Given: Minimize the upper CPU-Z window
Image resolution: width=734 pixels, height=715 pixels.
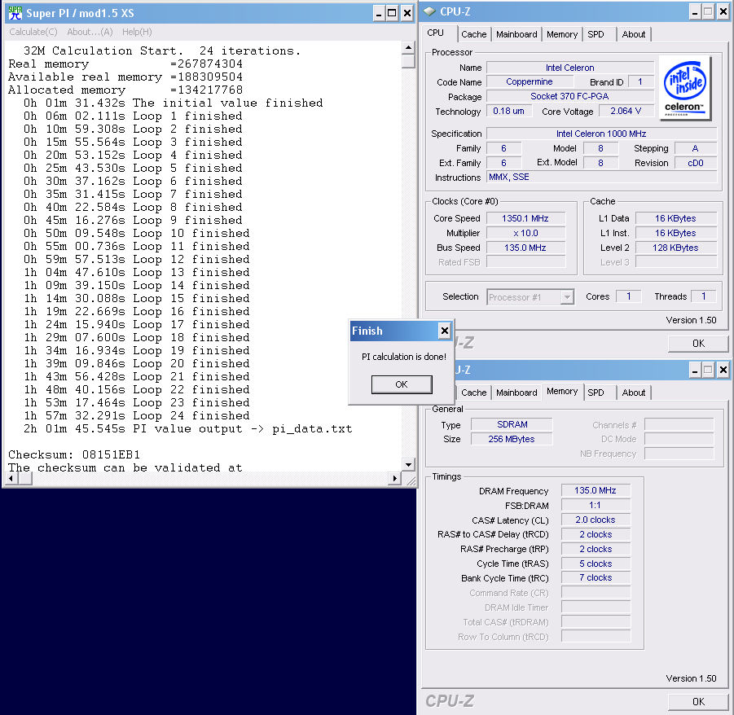Looking at the screenshot, I should (695, 11).
